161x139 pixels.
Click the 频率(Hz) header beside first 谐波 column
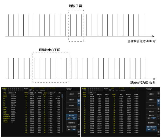click(x=99, y=95)
